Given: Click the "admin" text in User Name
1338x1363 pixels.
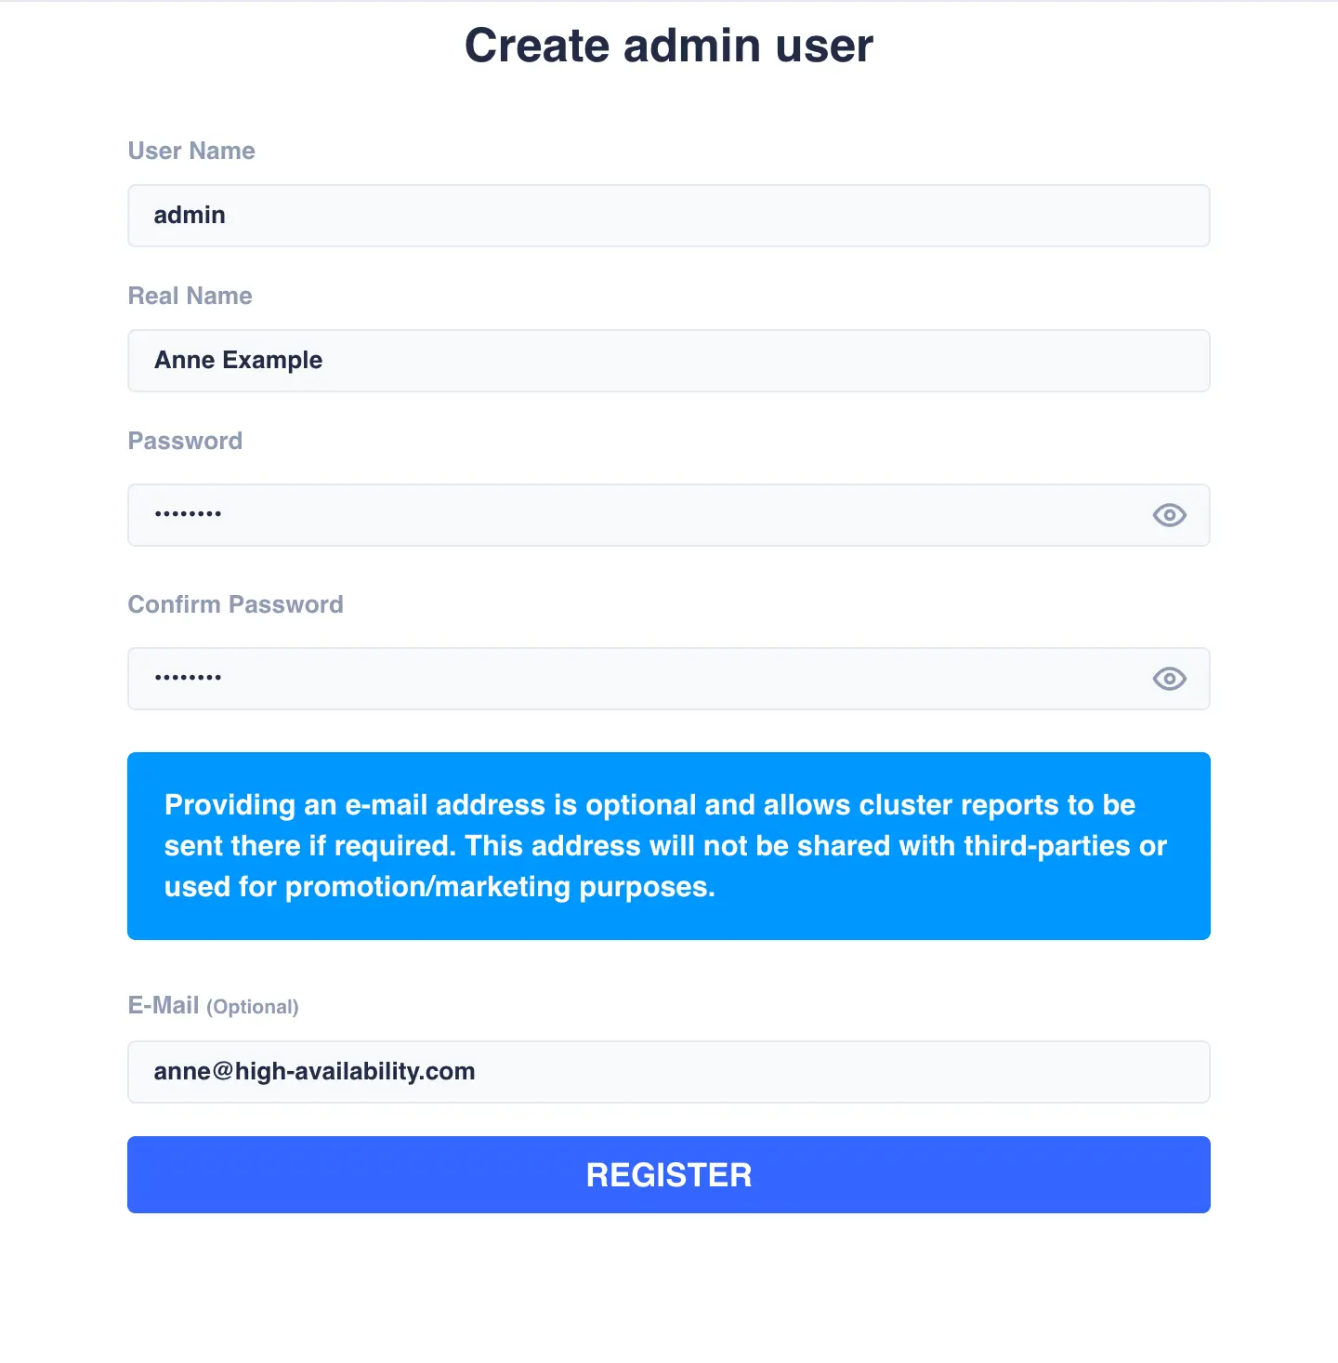Looking at the screenshot, I should pyautogui.click(x=190, y=216).
